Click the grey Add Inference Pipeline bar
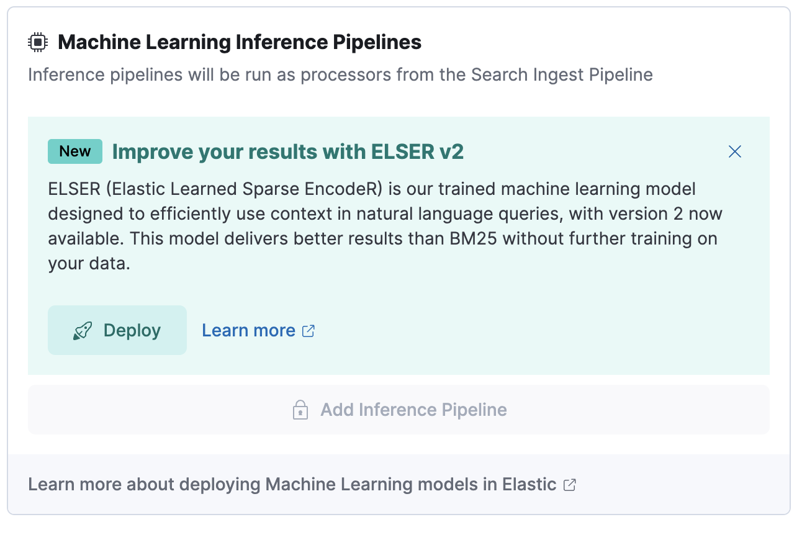The height and width of the screenshot is (535, 802). [399, 410]
